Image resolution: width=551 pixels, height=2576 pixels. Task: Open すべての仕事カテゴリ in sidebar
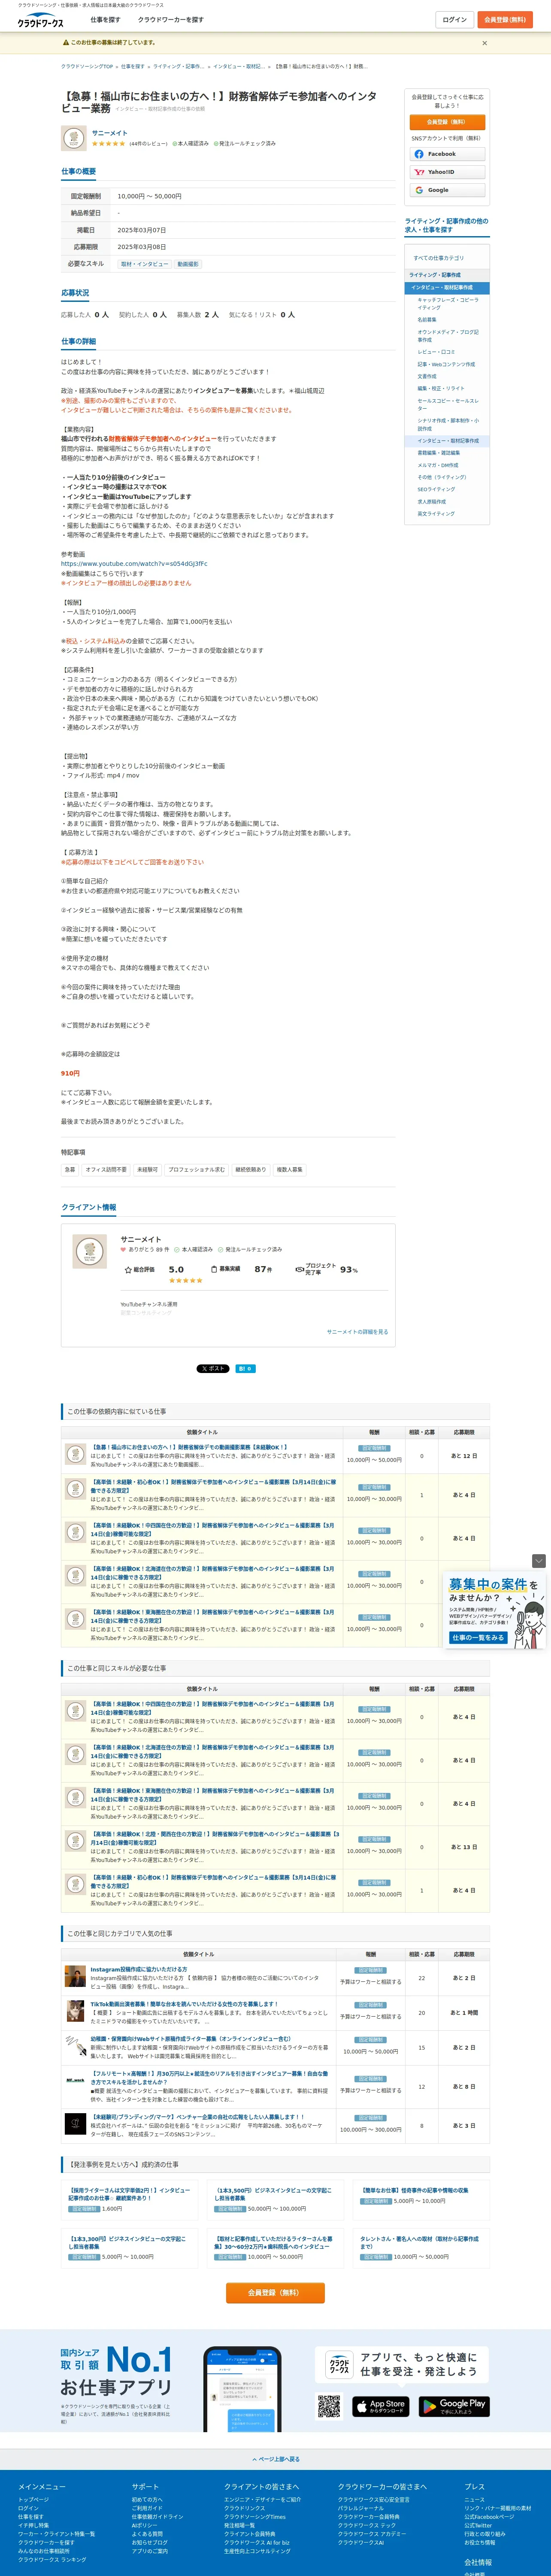(439, 258)
